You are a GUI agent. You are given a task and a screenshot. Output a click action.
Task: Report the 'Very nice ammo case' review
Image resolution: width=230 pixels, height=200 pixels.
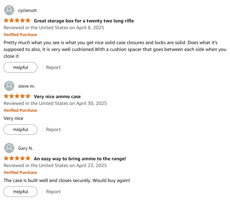pos(53,130)
